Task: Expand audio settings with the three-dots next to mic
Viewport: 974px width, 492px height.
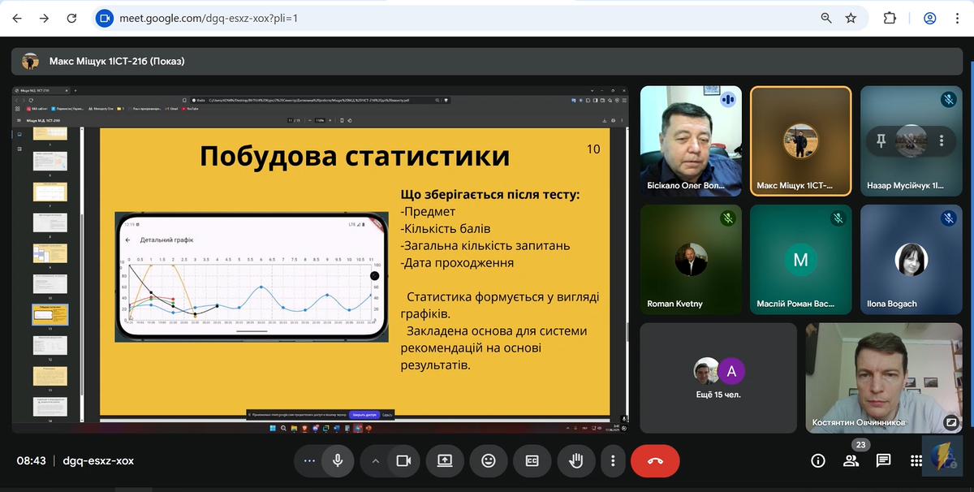Action: point(308,460)
